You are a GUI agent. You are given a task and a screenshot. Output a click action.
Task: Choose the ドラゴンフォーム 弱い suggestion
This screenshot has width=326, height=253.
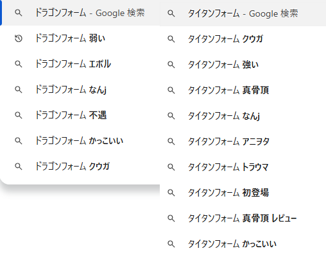[x=80, y=38]
